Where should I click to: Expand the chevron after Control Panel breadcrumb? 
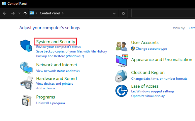point(63,13)
